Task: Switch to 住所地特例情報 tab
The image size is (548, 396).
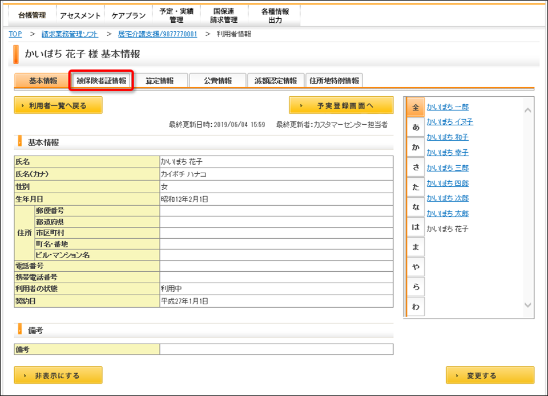Action: [334, 80]
